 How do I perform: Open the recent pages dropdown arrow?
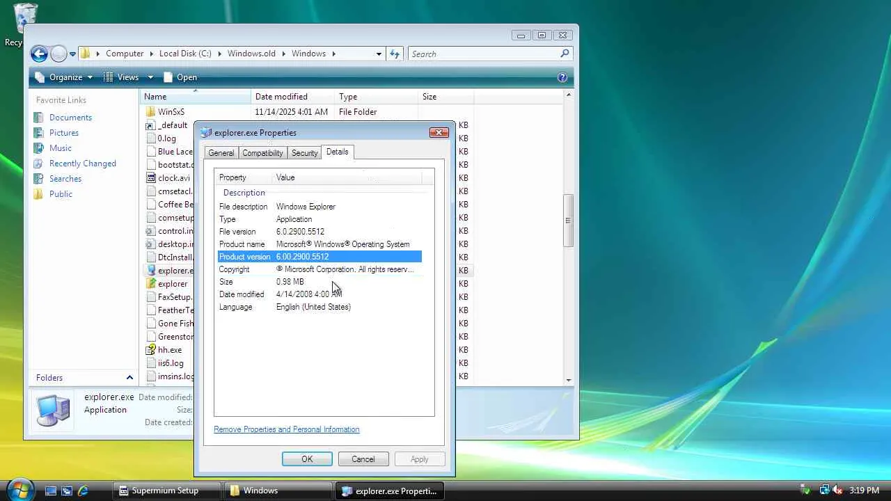[x=72, y=54]
